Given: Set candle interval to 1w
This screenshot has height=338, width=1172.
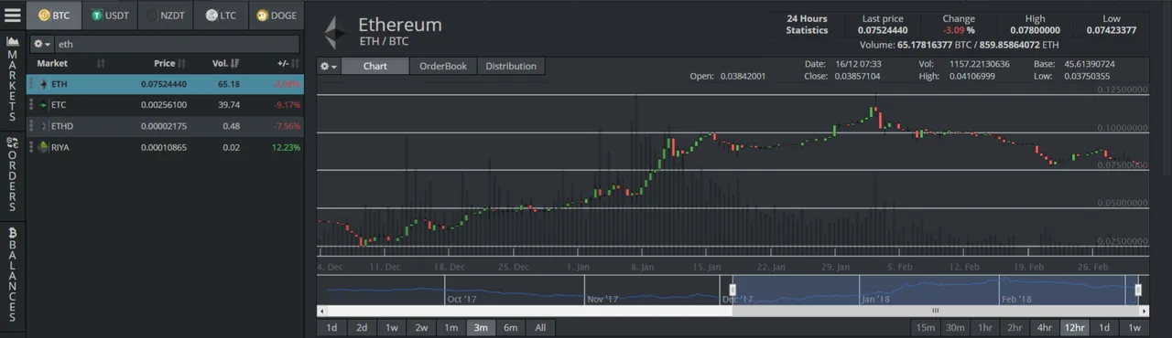Looking at the screenshot, I should (1134, 327).
